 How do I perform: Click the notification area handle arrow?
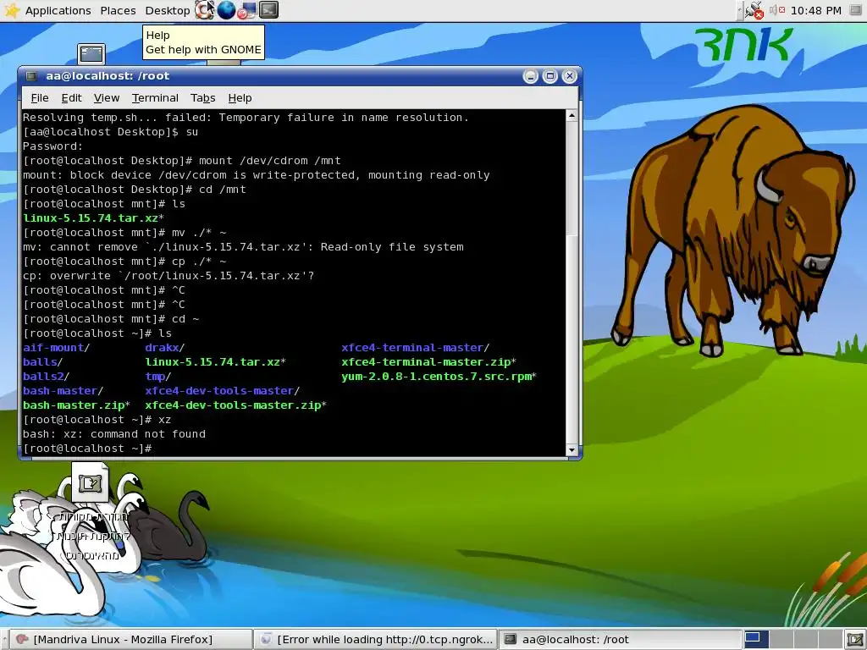(x=740, y=10)
